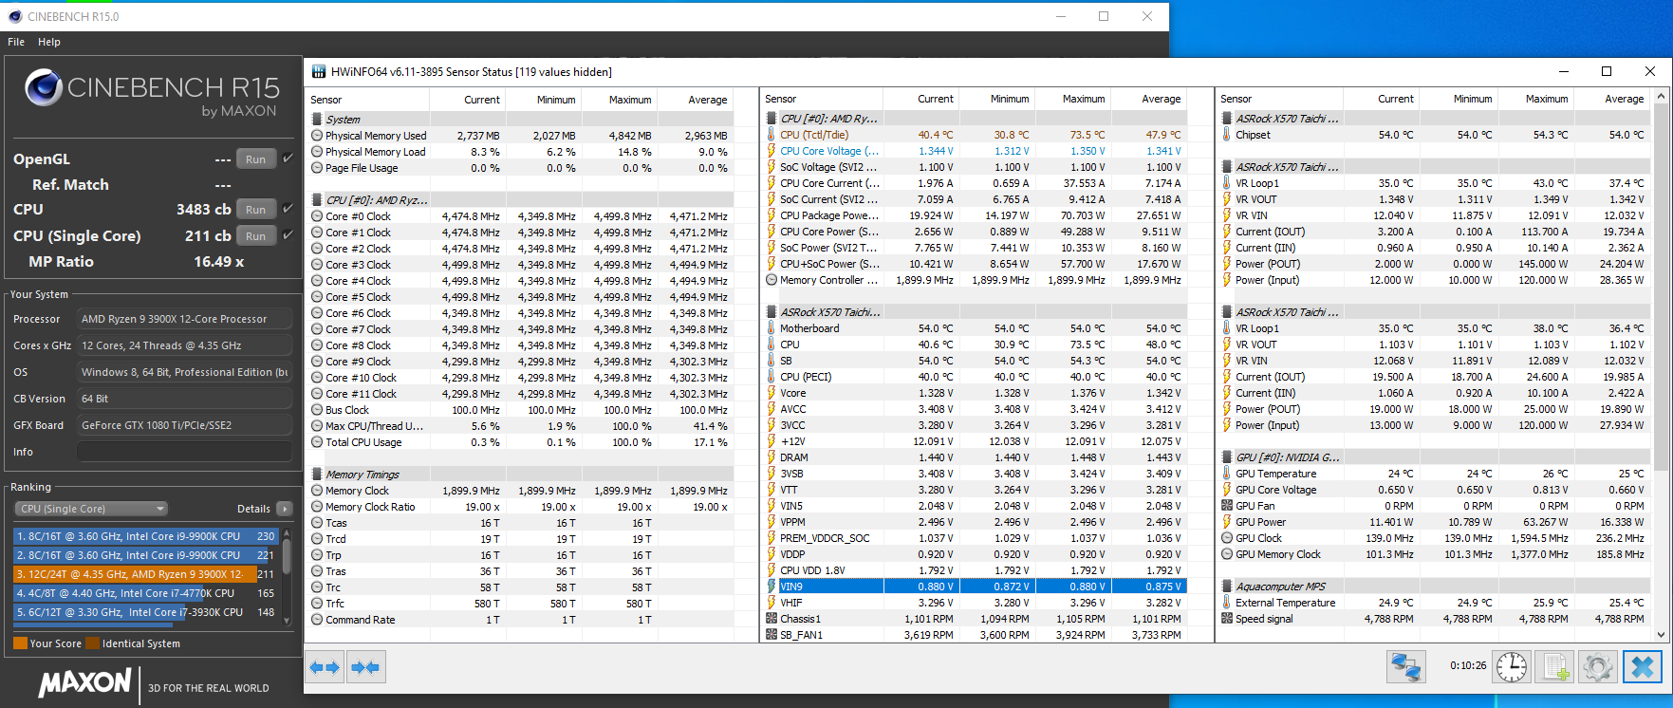Image resolution: width=1673 pixels, height=708 pixels.
Task: Select the Core #0 Clock sensor row
Action: coord(521,216)
